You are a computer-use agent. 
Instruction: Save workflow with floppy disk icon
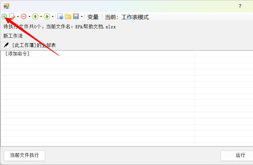76,16
